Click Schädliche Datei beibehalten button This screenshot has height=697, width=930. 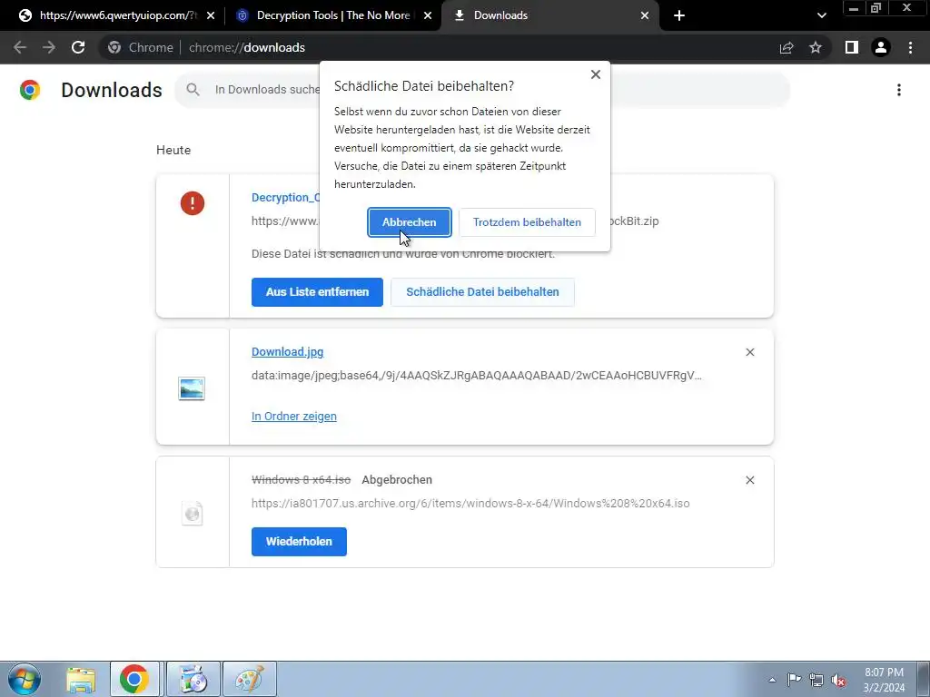(x=482, y=292)
